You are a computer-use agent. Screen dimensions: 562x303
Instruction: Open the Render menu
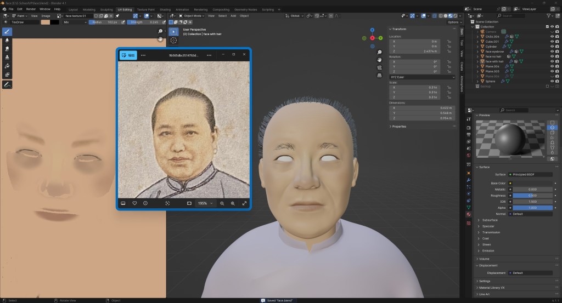pos(31,9)
